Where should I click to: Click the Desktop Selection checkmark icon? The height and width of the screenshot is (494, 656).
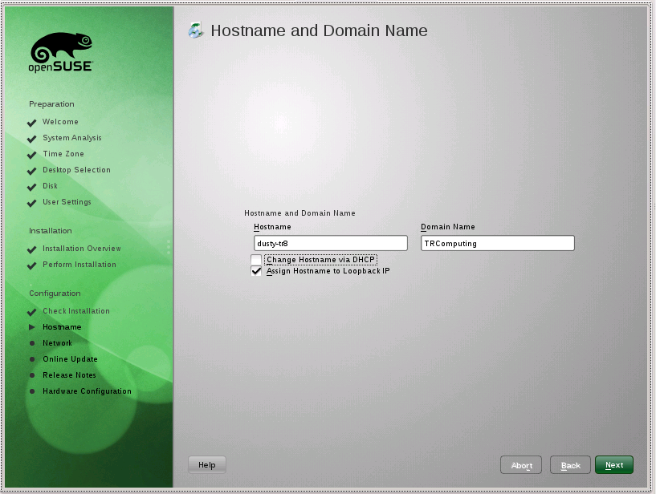pyautogui.click(x=32, y=171)
